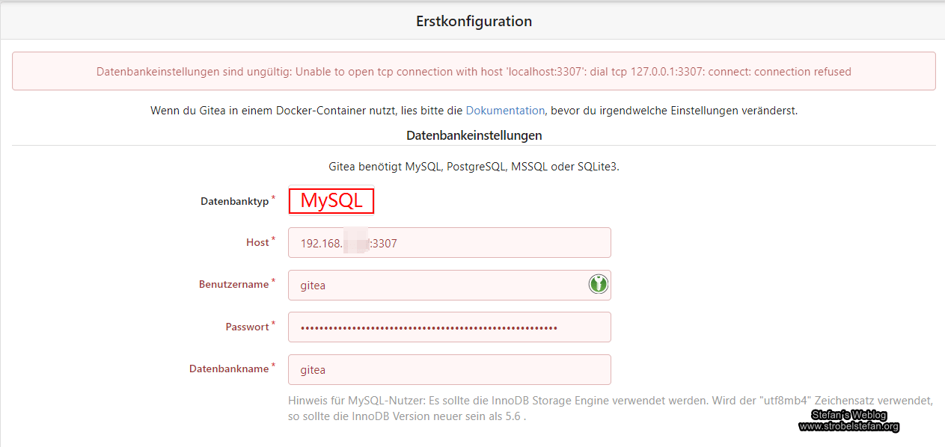Click the www.strobelstefan.org watermark URL

tap(848, 427)
